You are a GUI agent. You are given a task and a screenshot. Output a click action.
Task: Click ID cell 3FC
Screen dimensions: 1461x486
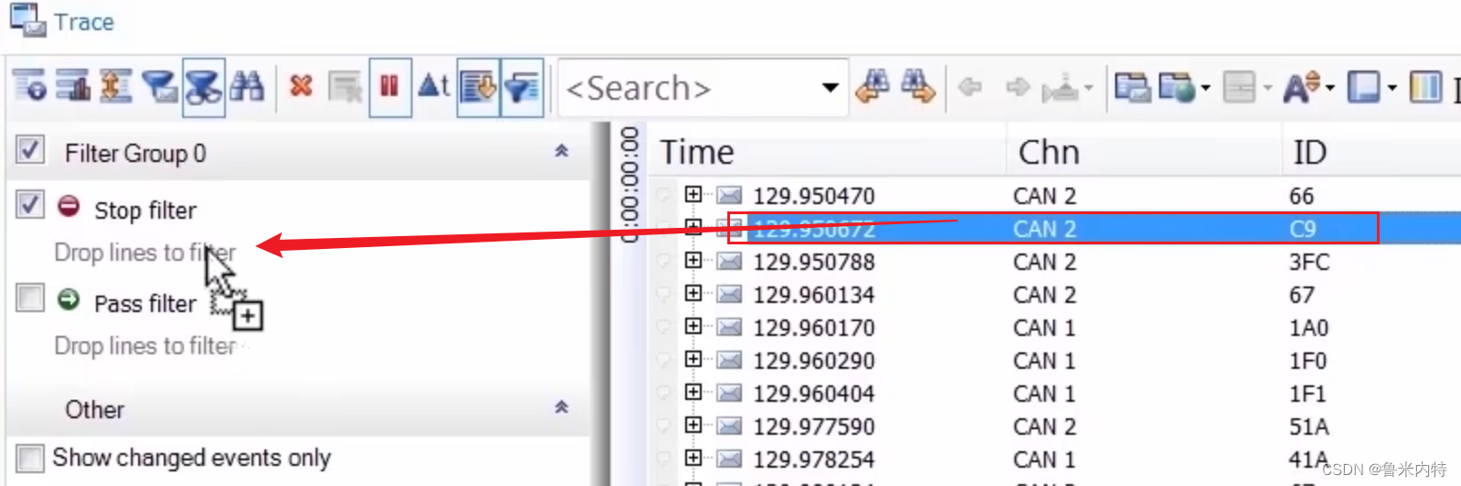[x=1309, y=262]
